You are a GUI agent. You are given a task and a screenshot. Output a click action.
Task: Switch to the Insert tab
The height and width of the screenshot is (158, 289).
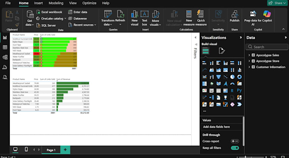point(38,3)
